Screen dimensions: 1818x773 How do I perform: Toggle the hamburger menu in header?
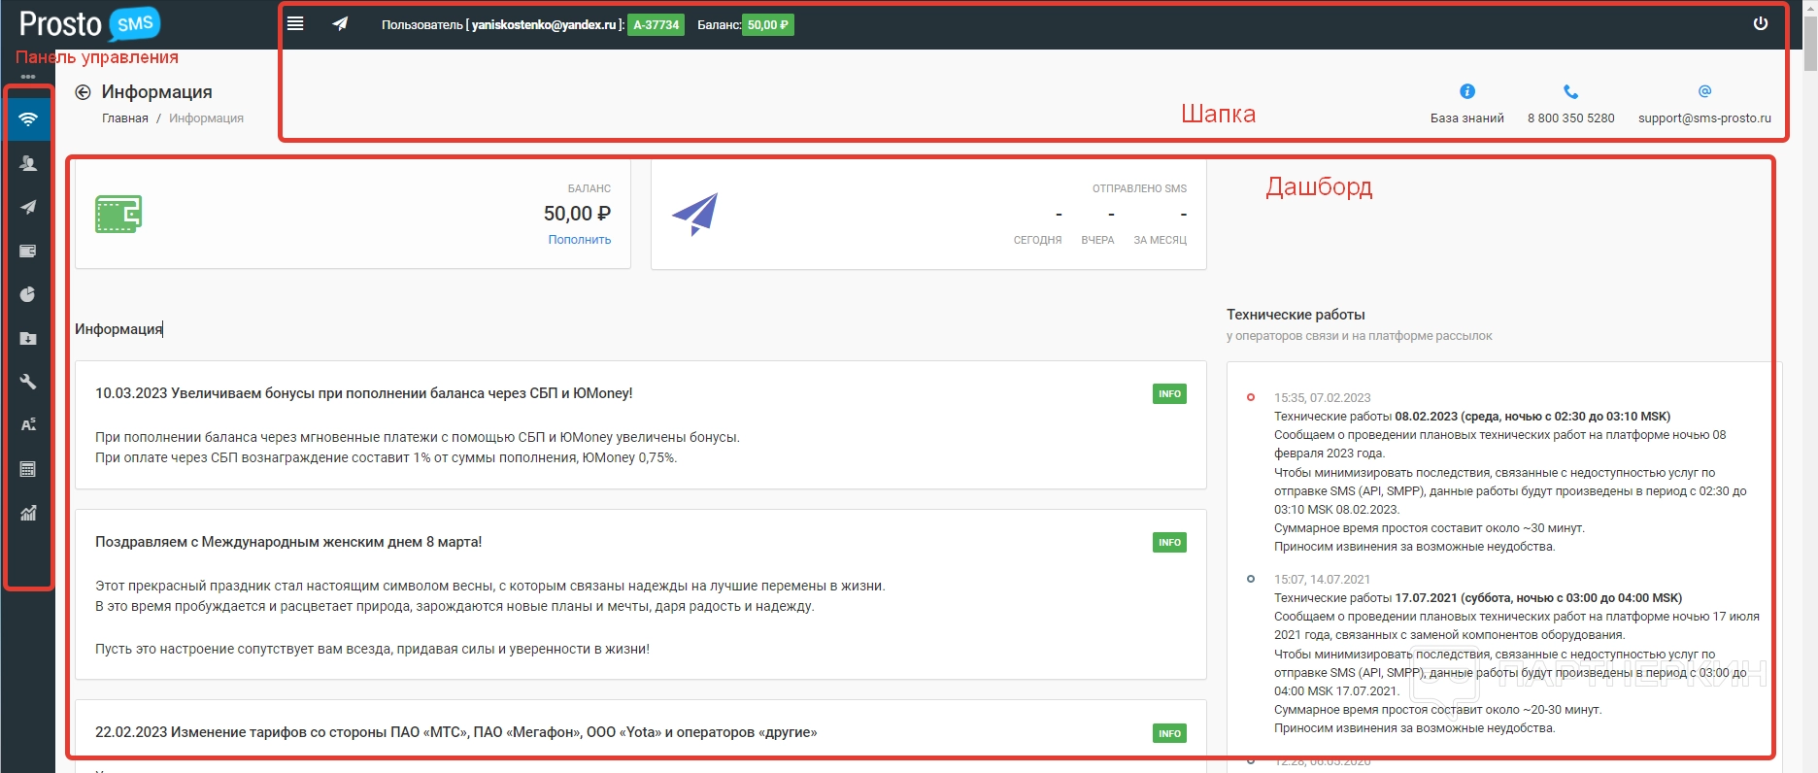(295, 24)
